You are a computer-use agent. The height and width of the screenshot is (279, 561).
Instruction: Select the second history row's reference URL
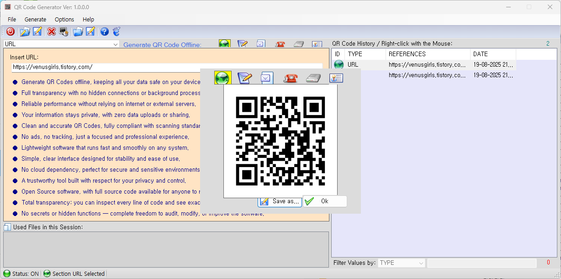coord(427,75)
